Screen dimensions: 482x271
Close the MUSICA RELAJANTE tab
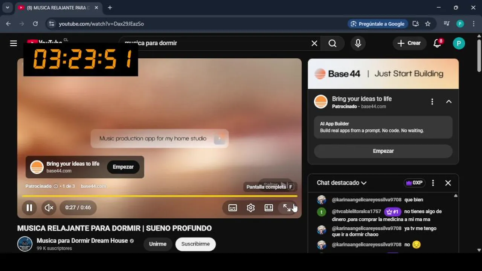click(x=96, y=8)
